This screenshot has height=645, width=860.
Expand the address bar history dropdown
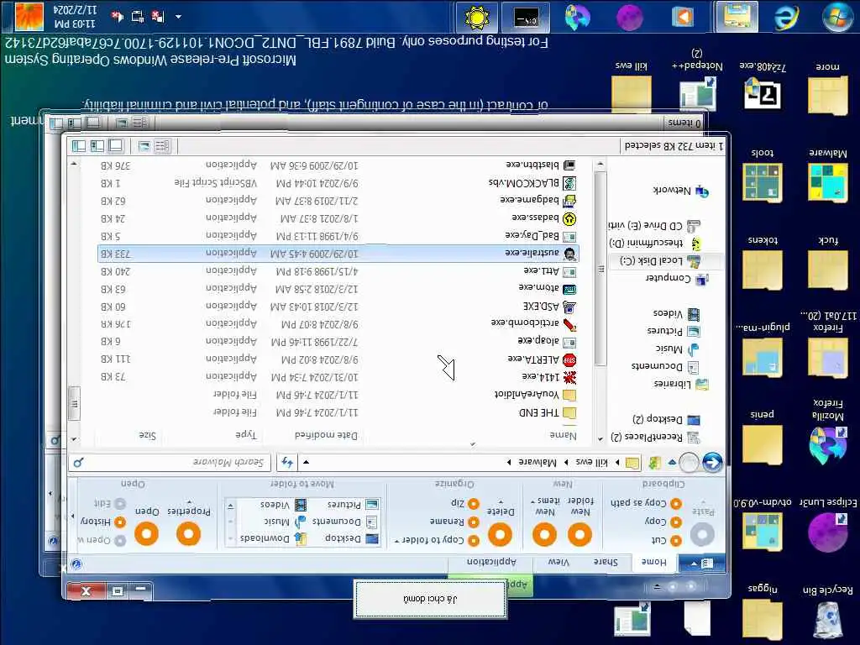tap(306, 463)
